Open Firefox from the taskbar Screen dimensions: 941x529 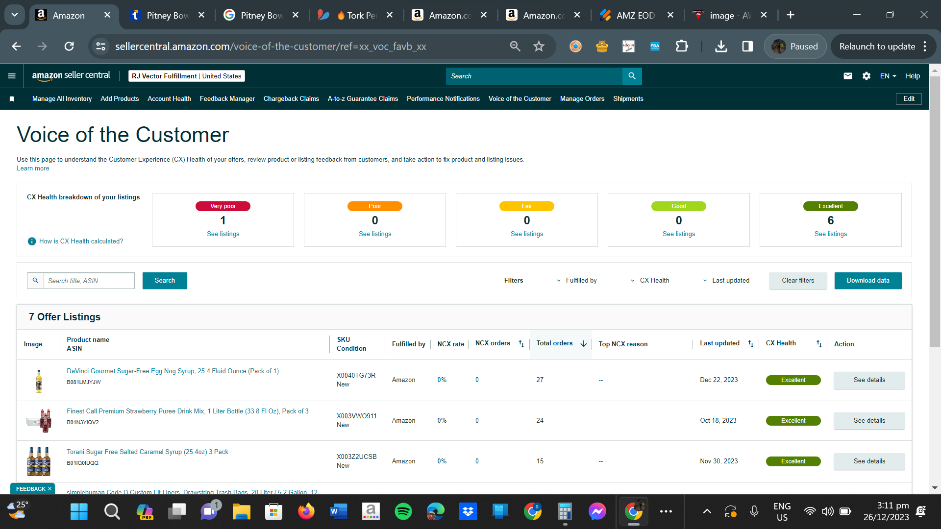[306, 512]
